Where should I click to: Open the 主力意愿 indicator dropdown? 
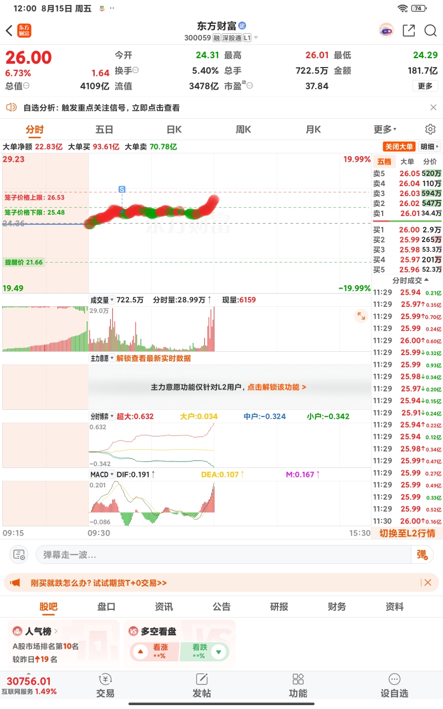(x=102, y=358)
